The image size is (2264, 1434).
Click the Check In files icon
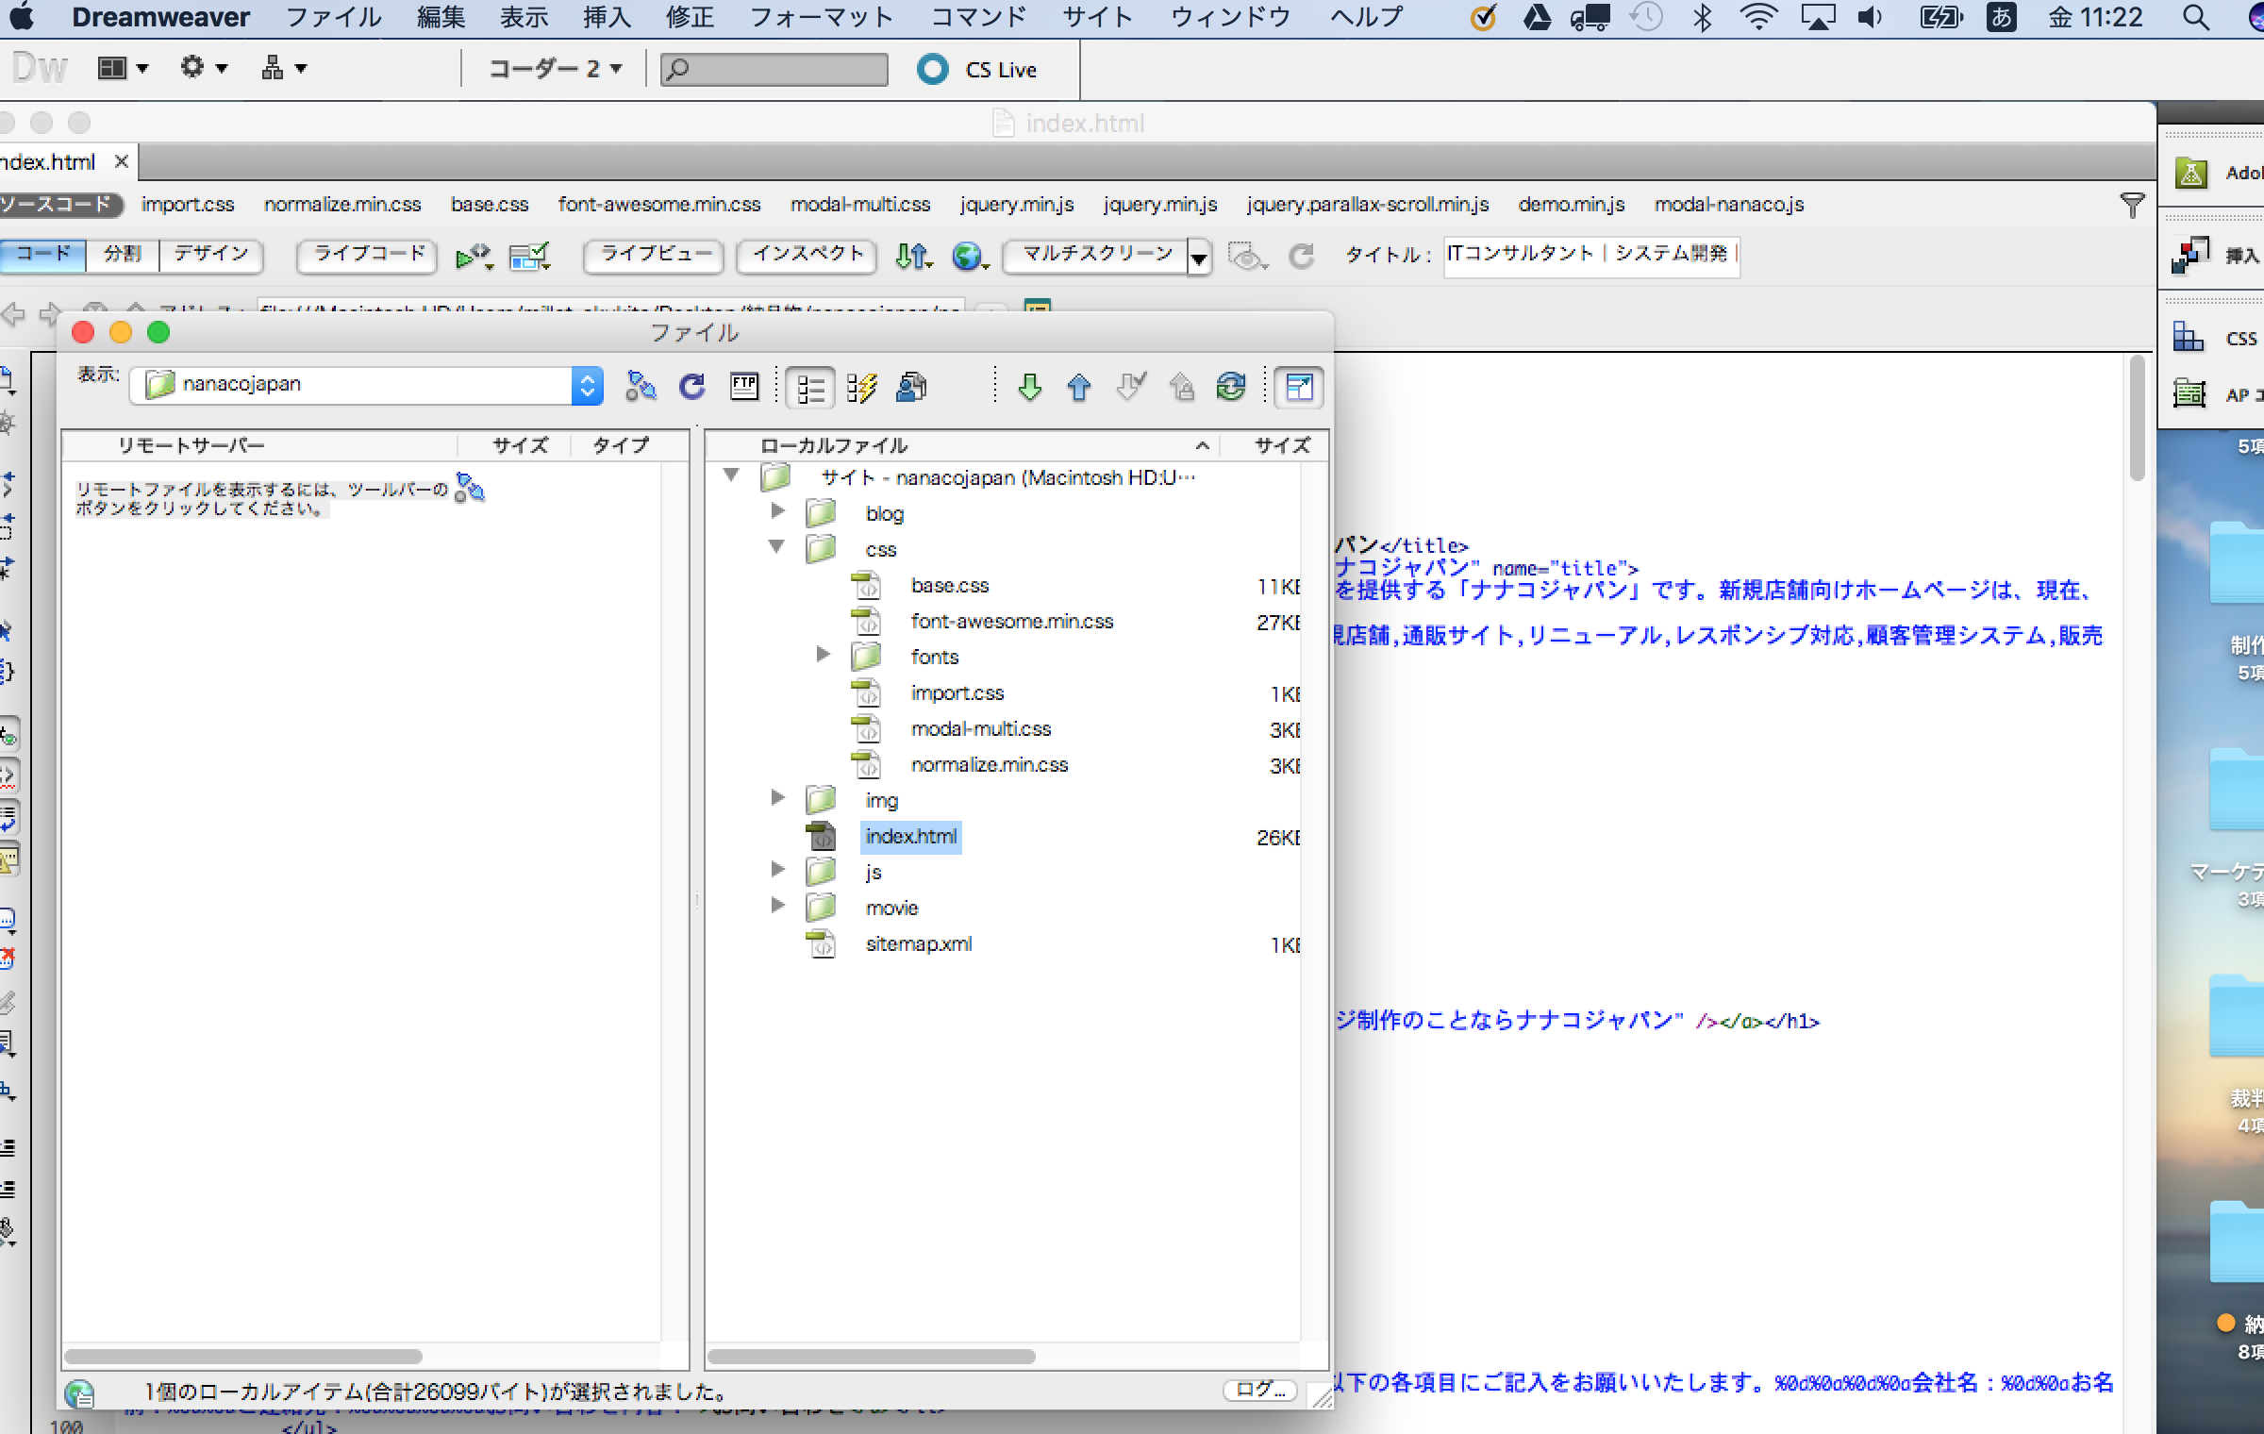(1181, 387)
